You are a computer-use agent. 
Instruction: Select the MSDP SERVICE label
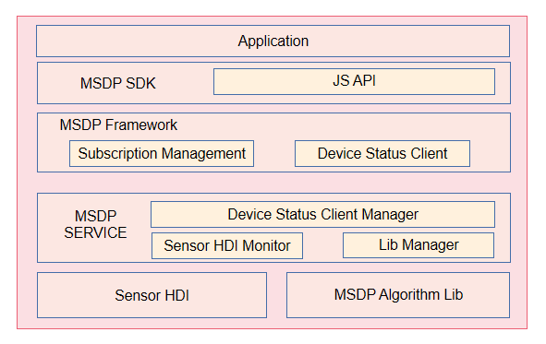[95, 224]
